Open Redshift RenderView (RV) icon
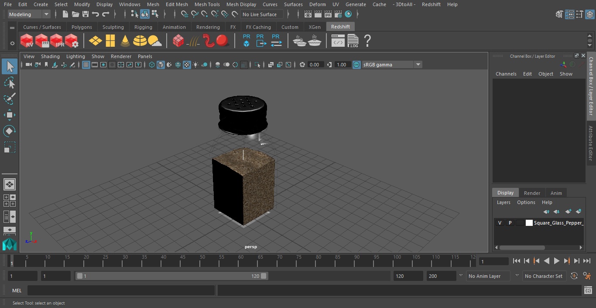Screen dimensions: 596x308 click(x=27, y=41)
